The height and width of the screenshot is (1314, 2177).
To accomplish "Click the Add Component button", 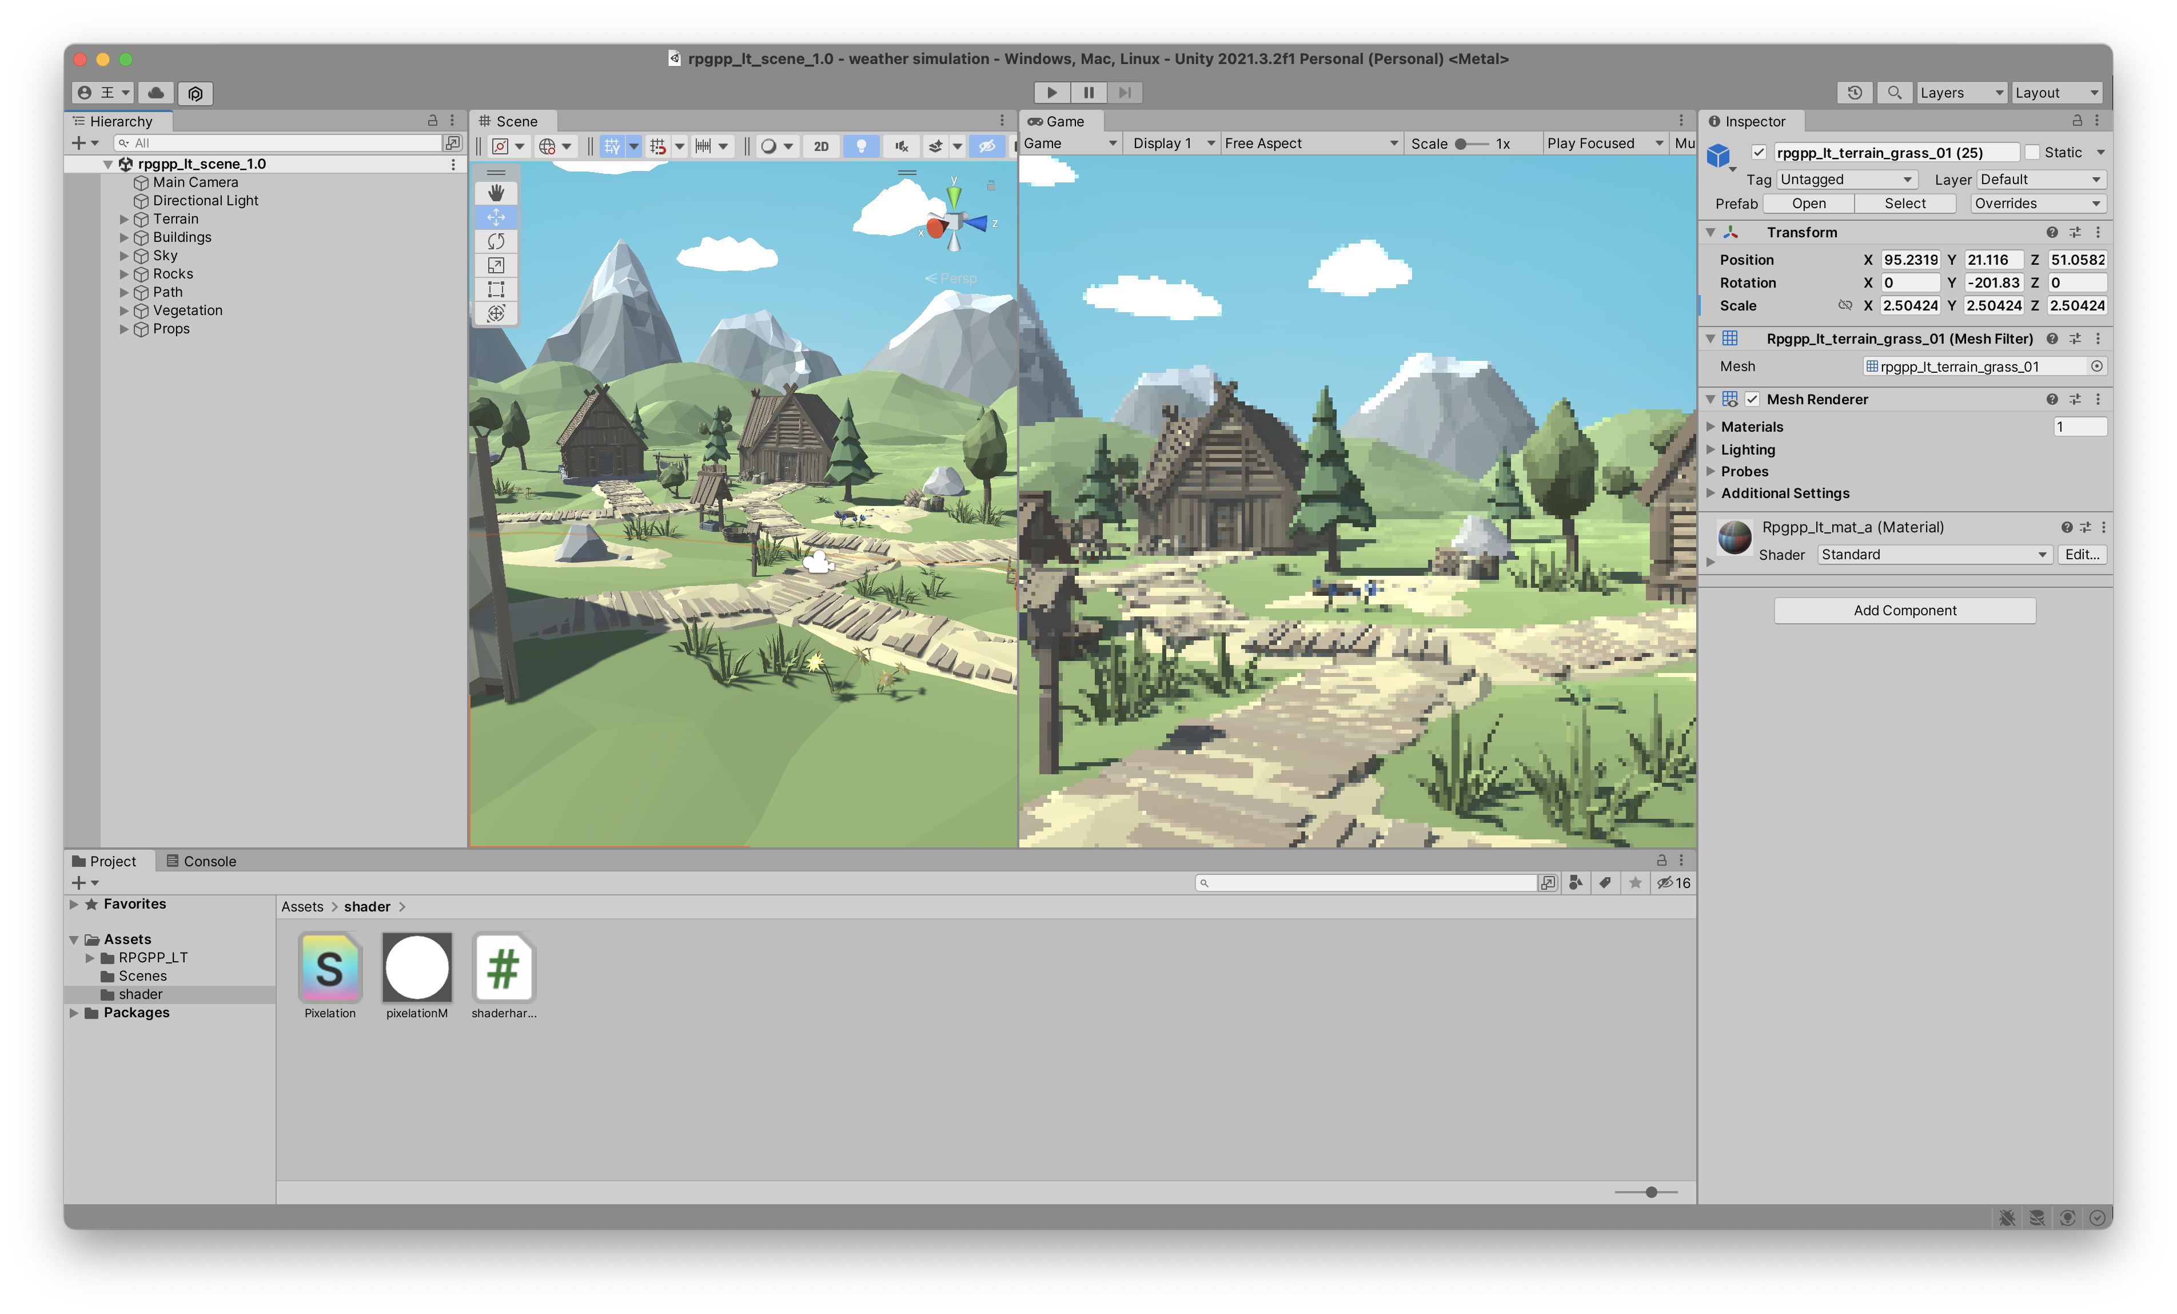I will tap(1904, 611).
